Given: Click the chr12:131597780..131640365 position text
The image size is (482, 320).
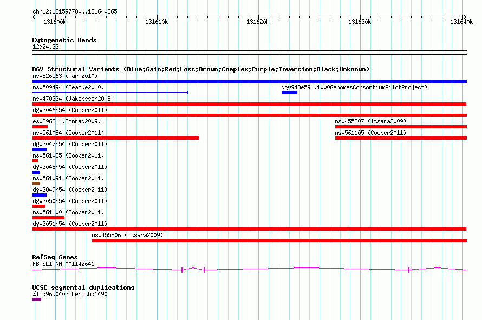Looking at the screenshot, I should [x=75, y=11].
